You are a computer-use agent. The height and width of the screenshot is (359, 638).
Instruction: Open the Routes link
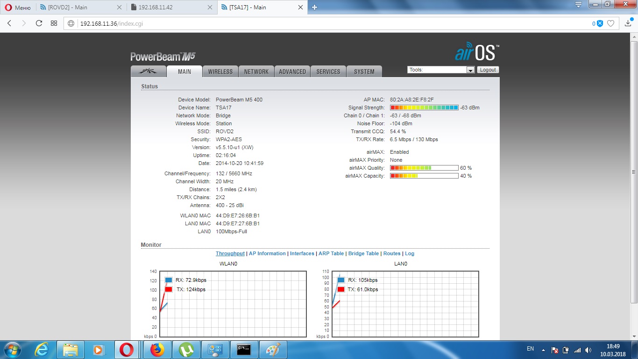tap(392, 253)
